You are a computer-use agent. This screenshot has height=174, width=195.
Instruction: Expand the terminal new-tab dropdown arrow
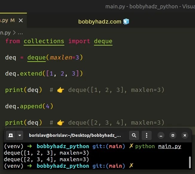tap(20, 135)
